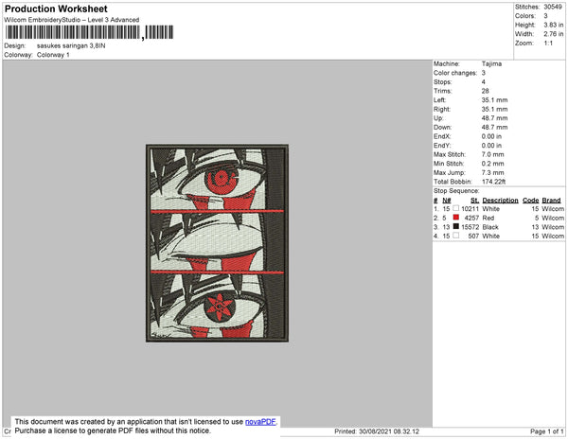Click the design name 'sasukes saringan 3,8IN'

[x=71, y=46]
